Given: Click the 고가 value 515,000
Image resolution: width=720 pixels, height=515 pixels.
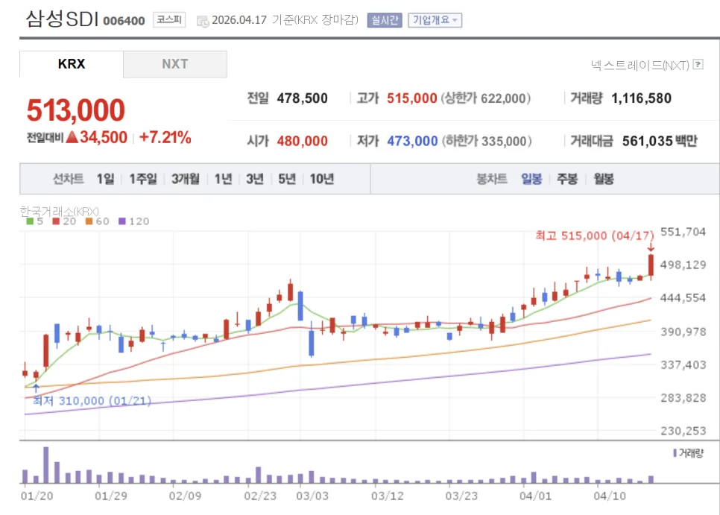Looking at the screenshot, I should click(x=412, y=98).
